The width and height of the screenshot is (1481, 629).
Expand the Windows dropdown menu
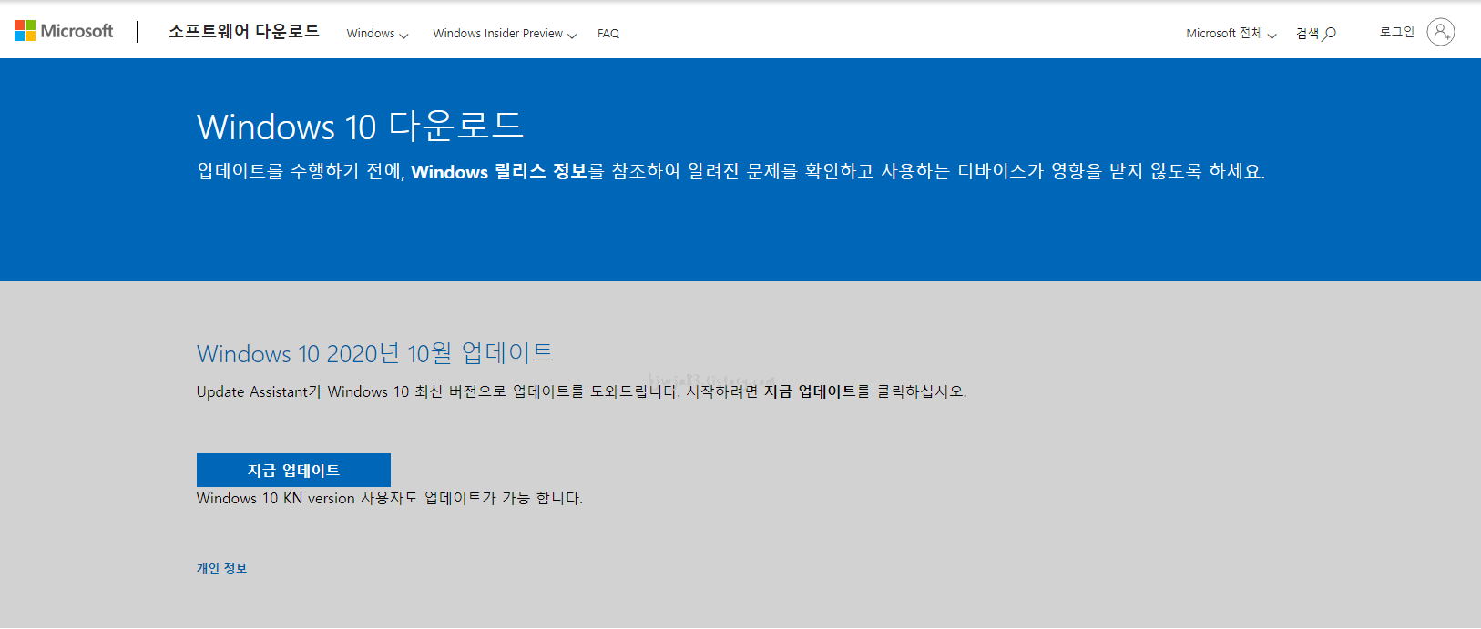pyautogui.click(x=377, y=34)
